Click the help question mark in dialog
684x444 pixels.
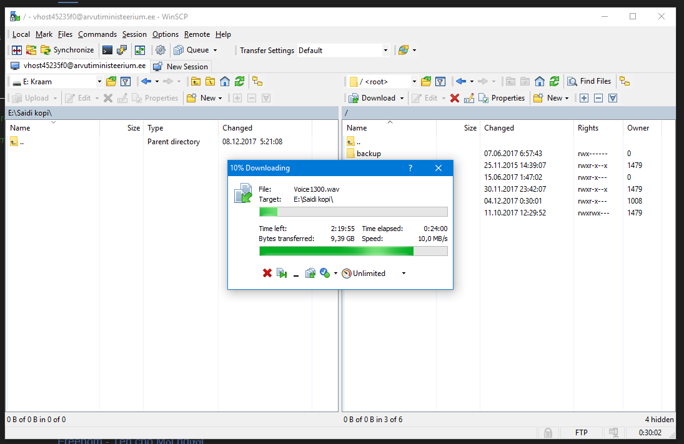[410, 168]
